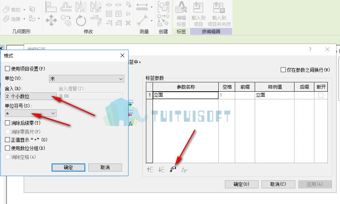Click Load into Project (载入到项目)

point(198,14)
